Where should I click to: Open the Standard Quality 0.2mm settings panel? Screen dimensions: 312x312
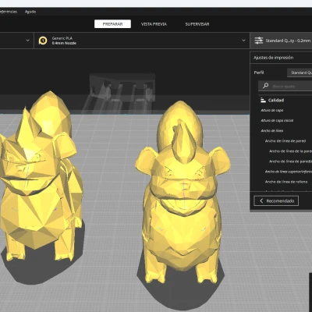281,41
